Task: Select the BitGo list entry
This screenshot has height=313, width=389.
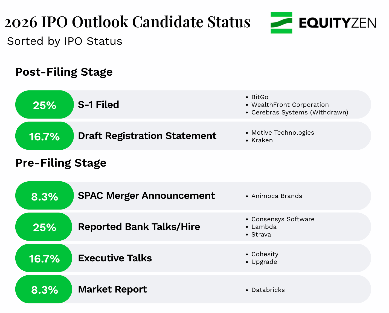Action: [x=260, y=97]
